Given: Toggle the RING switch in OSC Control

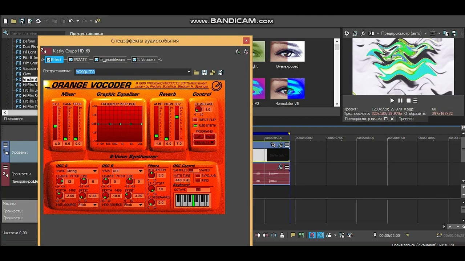Looking at the screenshot, I should pyautogui.click(x=198, y=181).
